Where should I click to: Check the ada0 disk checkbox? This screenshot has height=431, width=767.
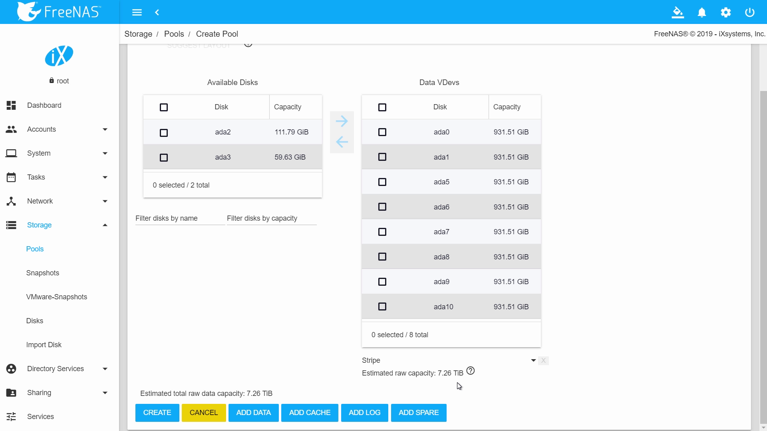(382, 132)
